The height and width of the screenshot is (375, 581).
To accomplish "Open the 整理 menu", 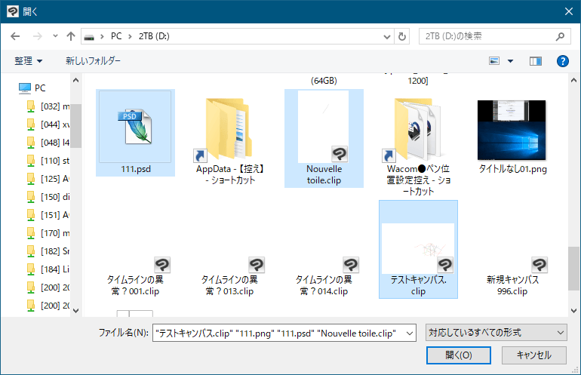I will pos(29,60).
